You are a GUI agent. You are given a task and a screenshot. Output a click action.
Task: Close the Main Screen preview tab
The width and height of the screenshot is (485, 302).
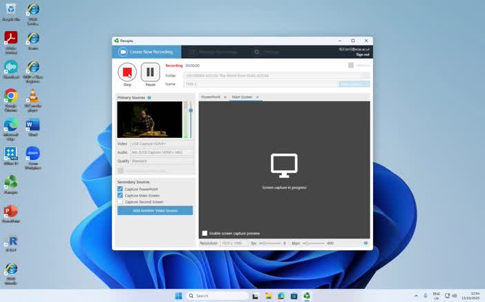pos(257,97)
